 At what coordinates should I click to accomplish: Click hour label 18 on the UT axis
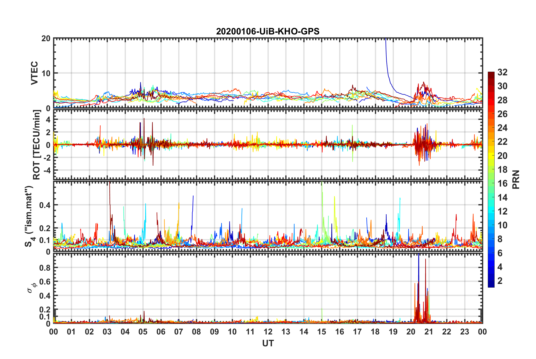point(375,332)
